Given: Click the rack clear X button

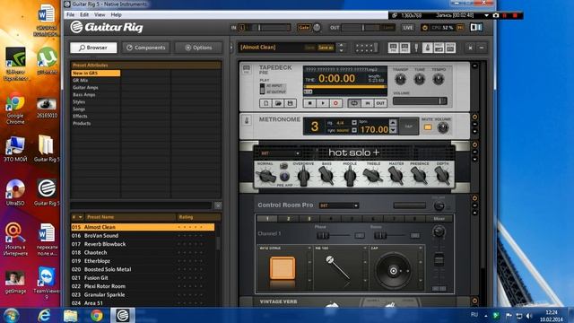Looking at the screenshot, I should click(470, 48).
